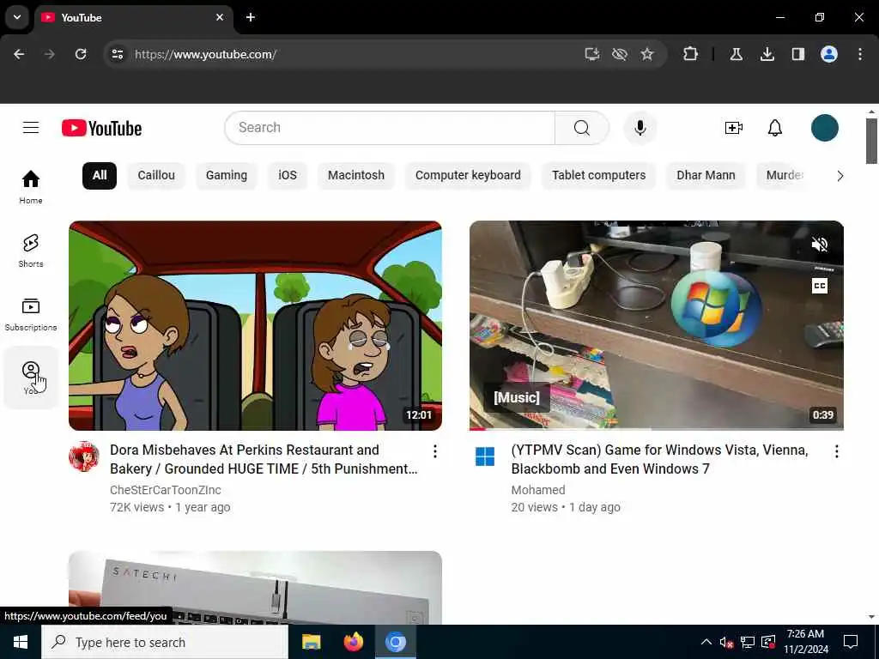Open Chrome Labs flask icon

pos(736,54)
